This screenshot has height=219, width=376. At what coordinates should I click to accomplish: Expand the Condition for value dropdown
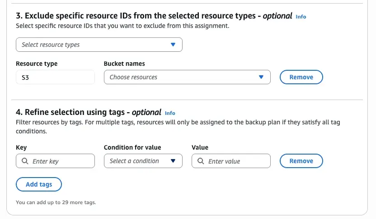(x=143, y=161)
